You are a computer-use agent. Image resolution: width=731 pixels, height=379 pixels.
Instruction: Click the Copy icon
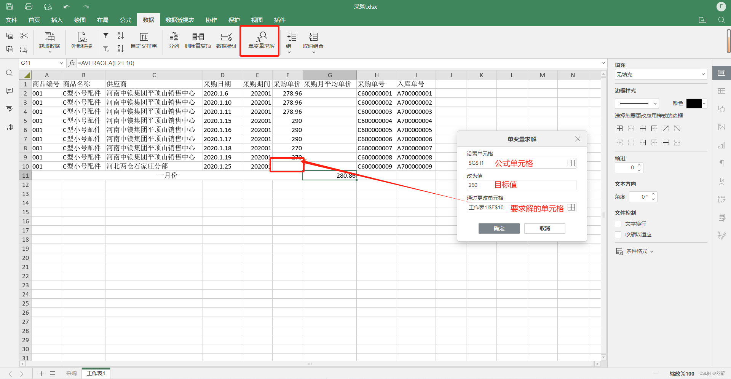click(10, 36)
